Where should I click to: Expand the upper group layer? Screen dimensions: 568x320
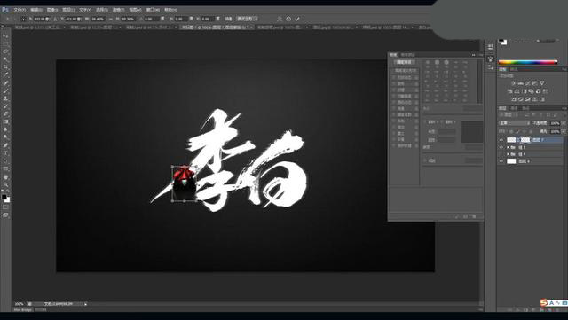(x=508, y=147)
